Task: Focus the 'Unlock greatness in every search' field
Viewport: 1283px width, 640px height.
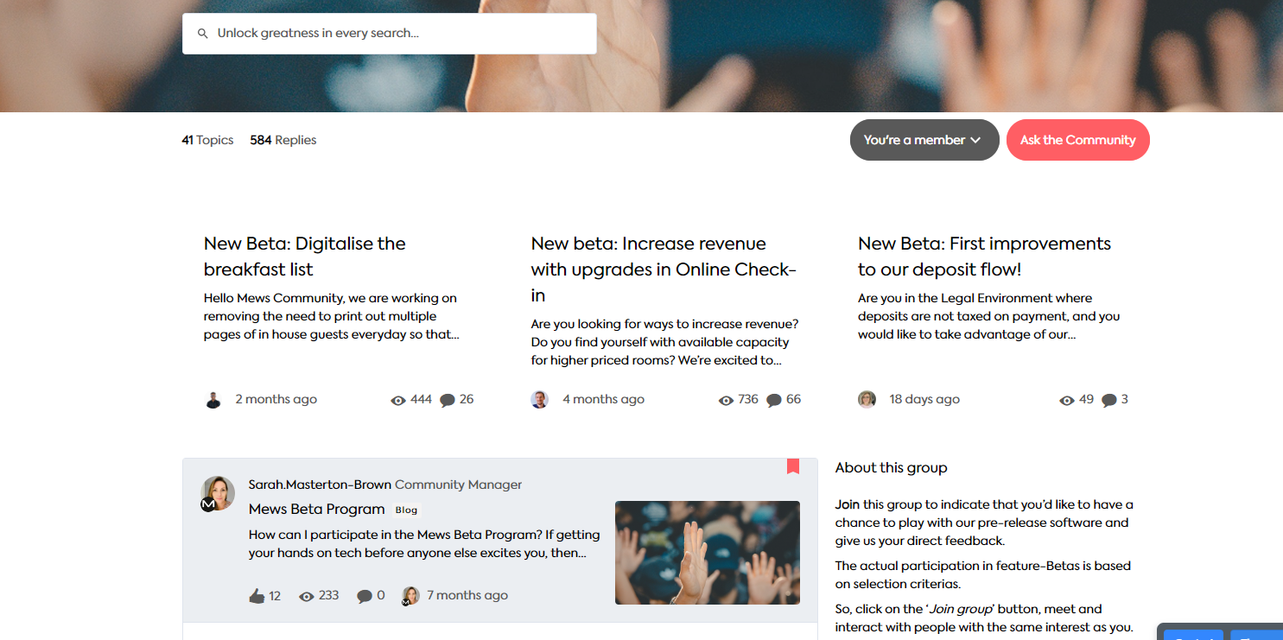Action: (x=389, y=34)
